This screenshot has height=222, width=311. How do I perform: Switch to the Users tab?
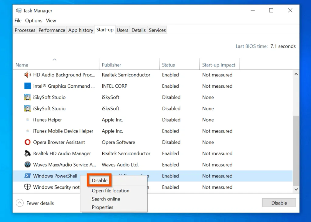click(x=122, y=30)
